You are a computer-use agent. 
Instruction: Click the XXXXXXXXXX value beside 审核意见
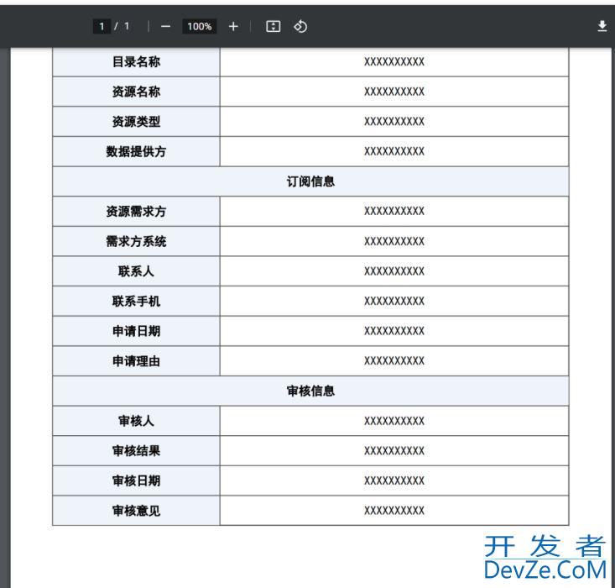click(394, 510)
